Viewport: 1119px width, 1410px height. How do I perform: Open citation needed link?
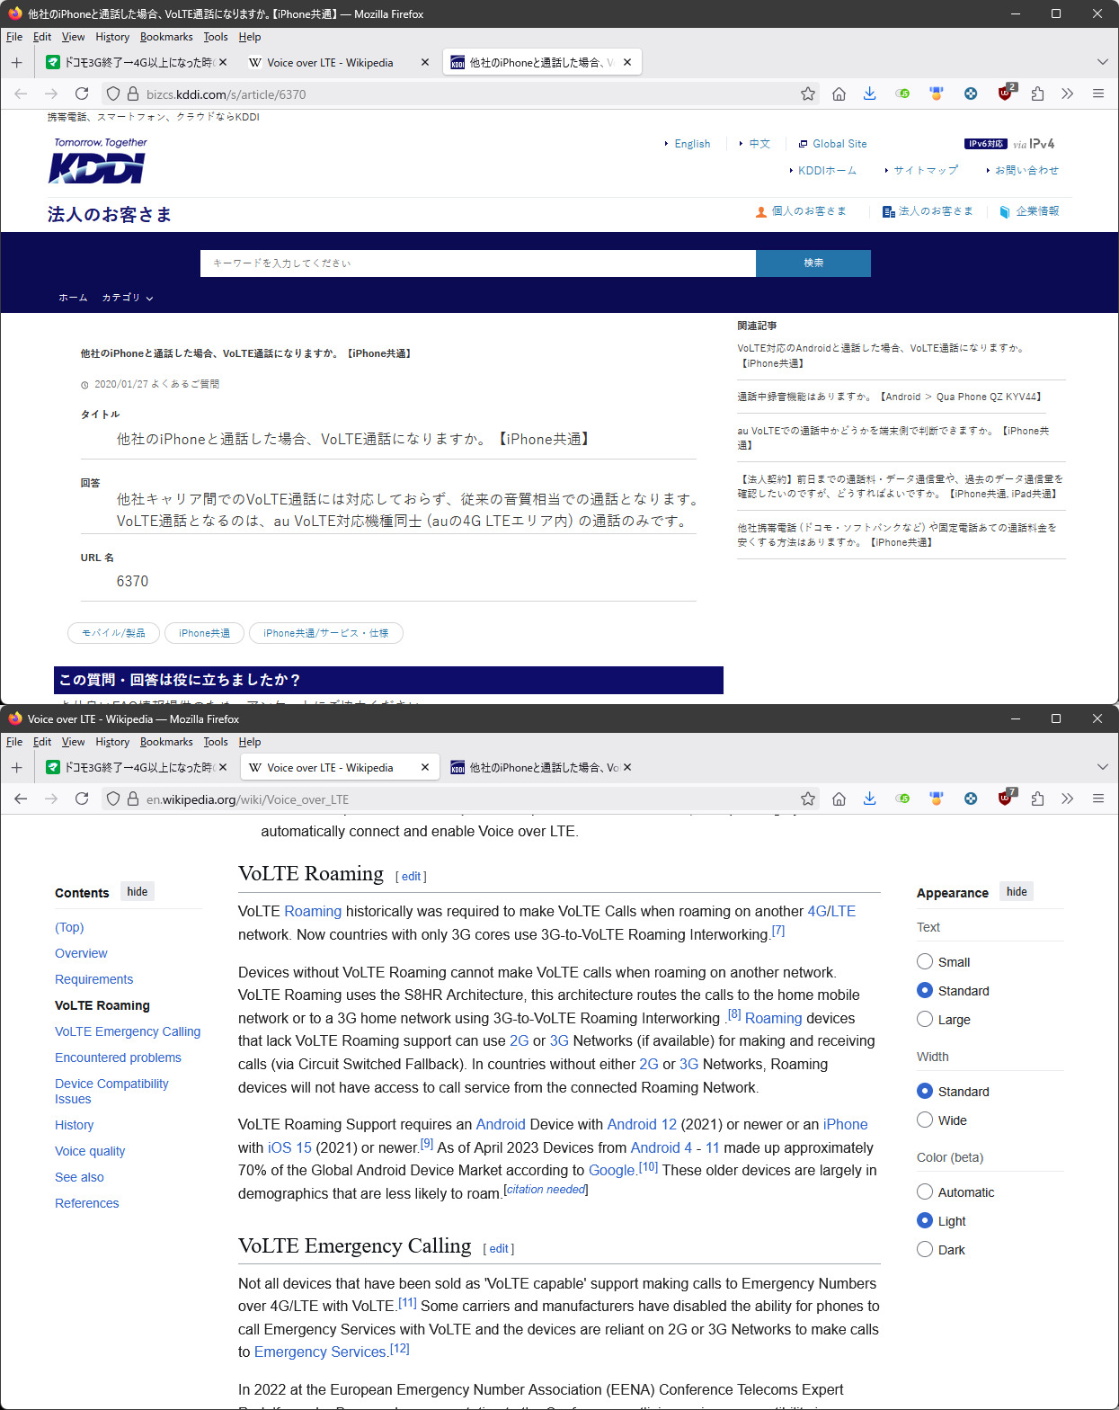(x=546, y=1189)
